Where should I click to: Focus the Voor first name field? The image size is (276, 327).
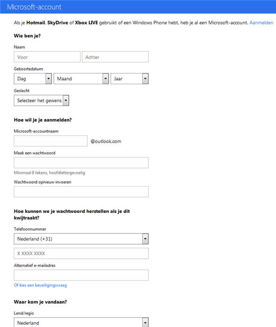[47, 57]
